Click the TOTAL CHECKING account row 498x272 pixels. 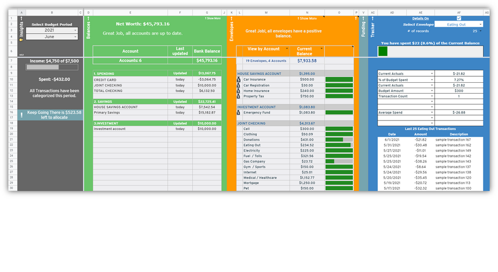pyautogui.click(x=157, y=91)
